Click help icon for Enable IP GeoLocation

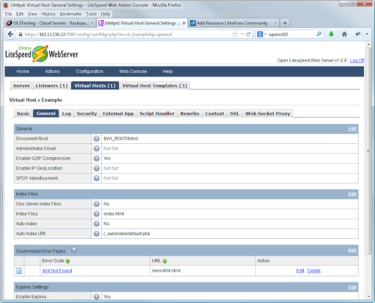pos(97,169)
